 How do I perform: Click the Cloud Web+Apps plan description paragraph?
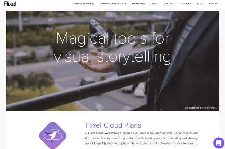[142, 138]
